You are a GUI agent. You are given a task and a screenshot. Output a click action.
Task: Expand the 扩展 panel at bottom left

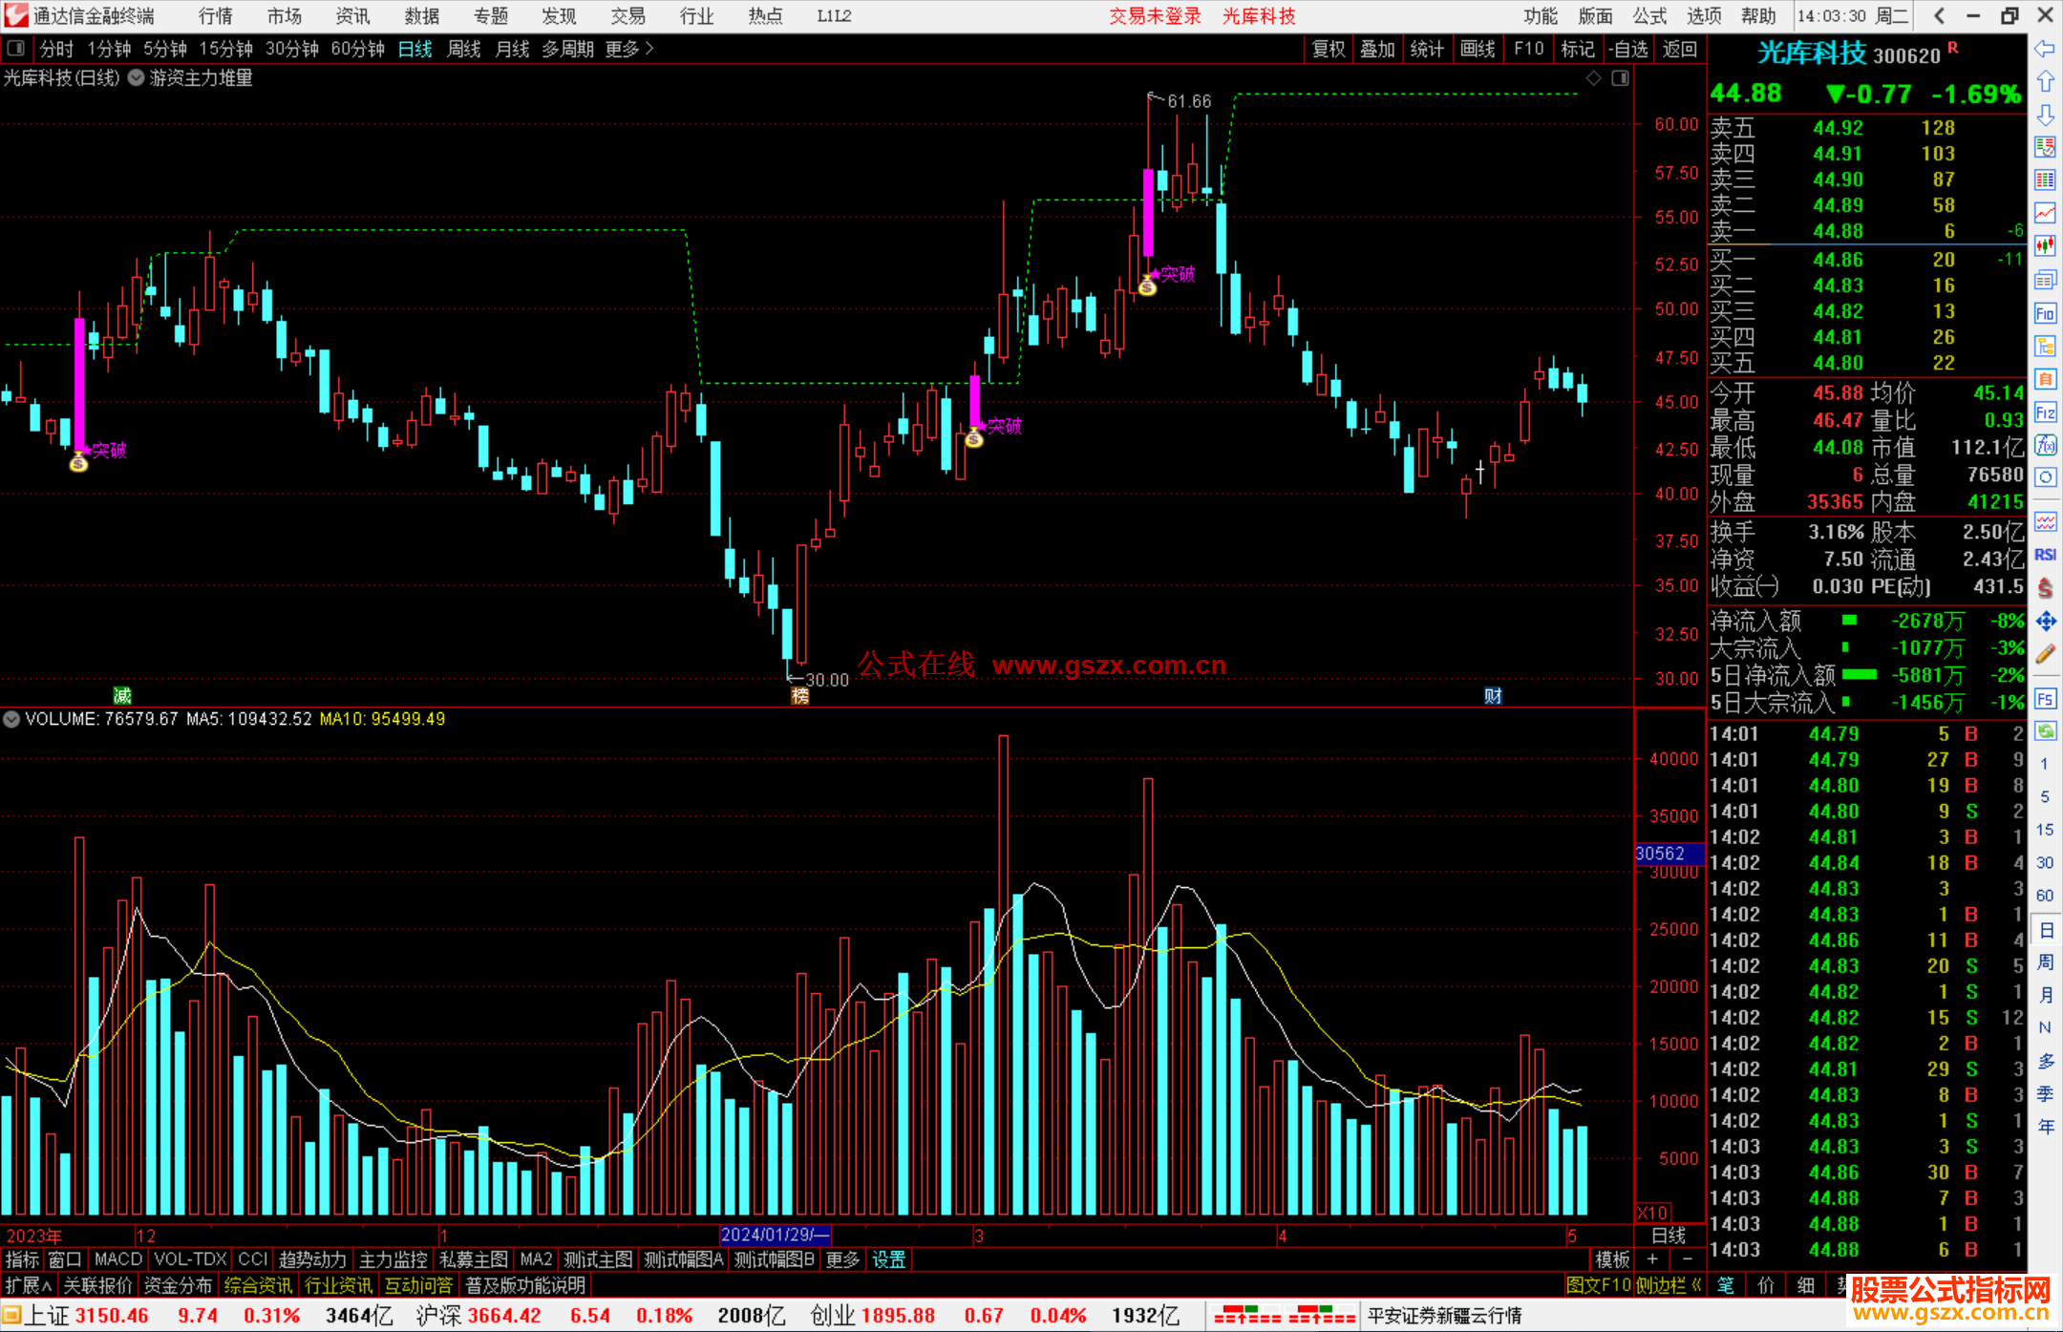(28, 1285)
